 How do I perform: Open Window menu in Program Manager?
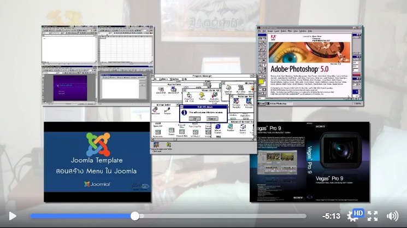coord(174,79)
